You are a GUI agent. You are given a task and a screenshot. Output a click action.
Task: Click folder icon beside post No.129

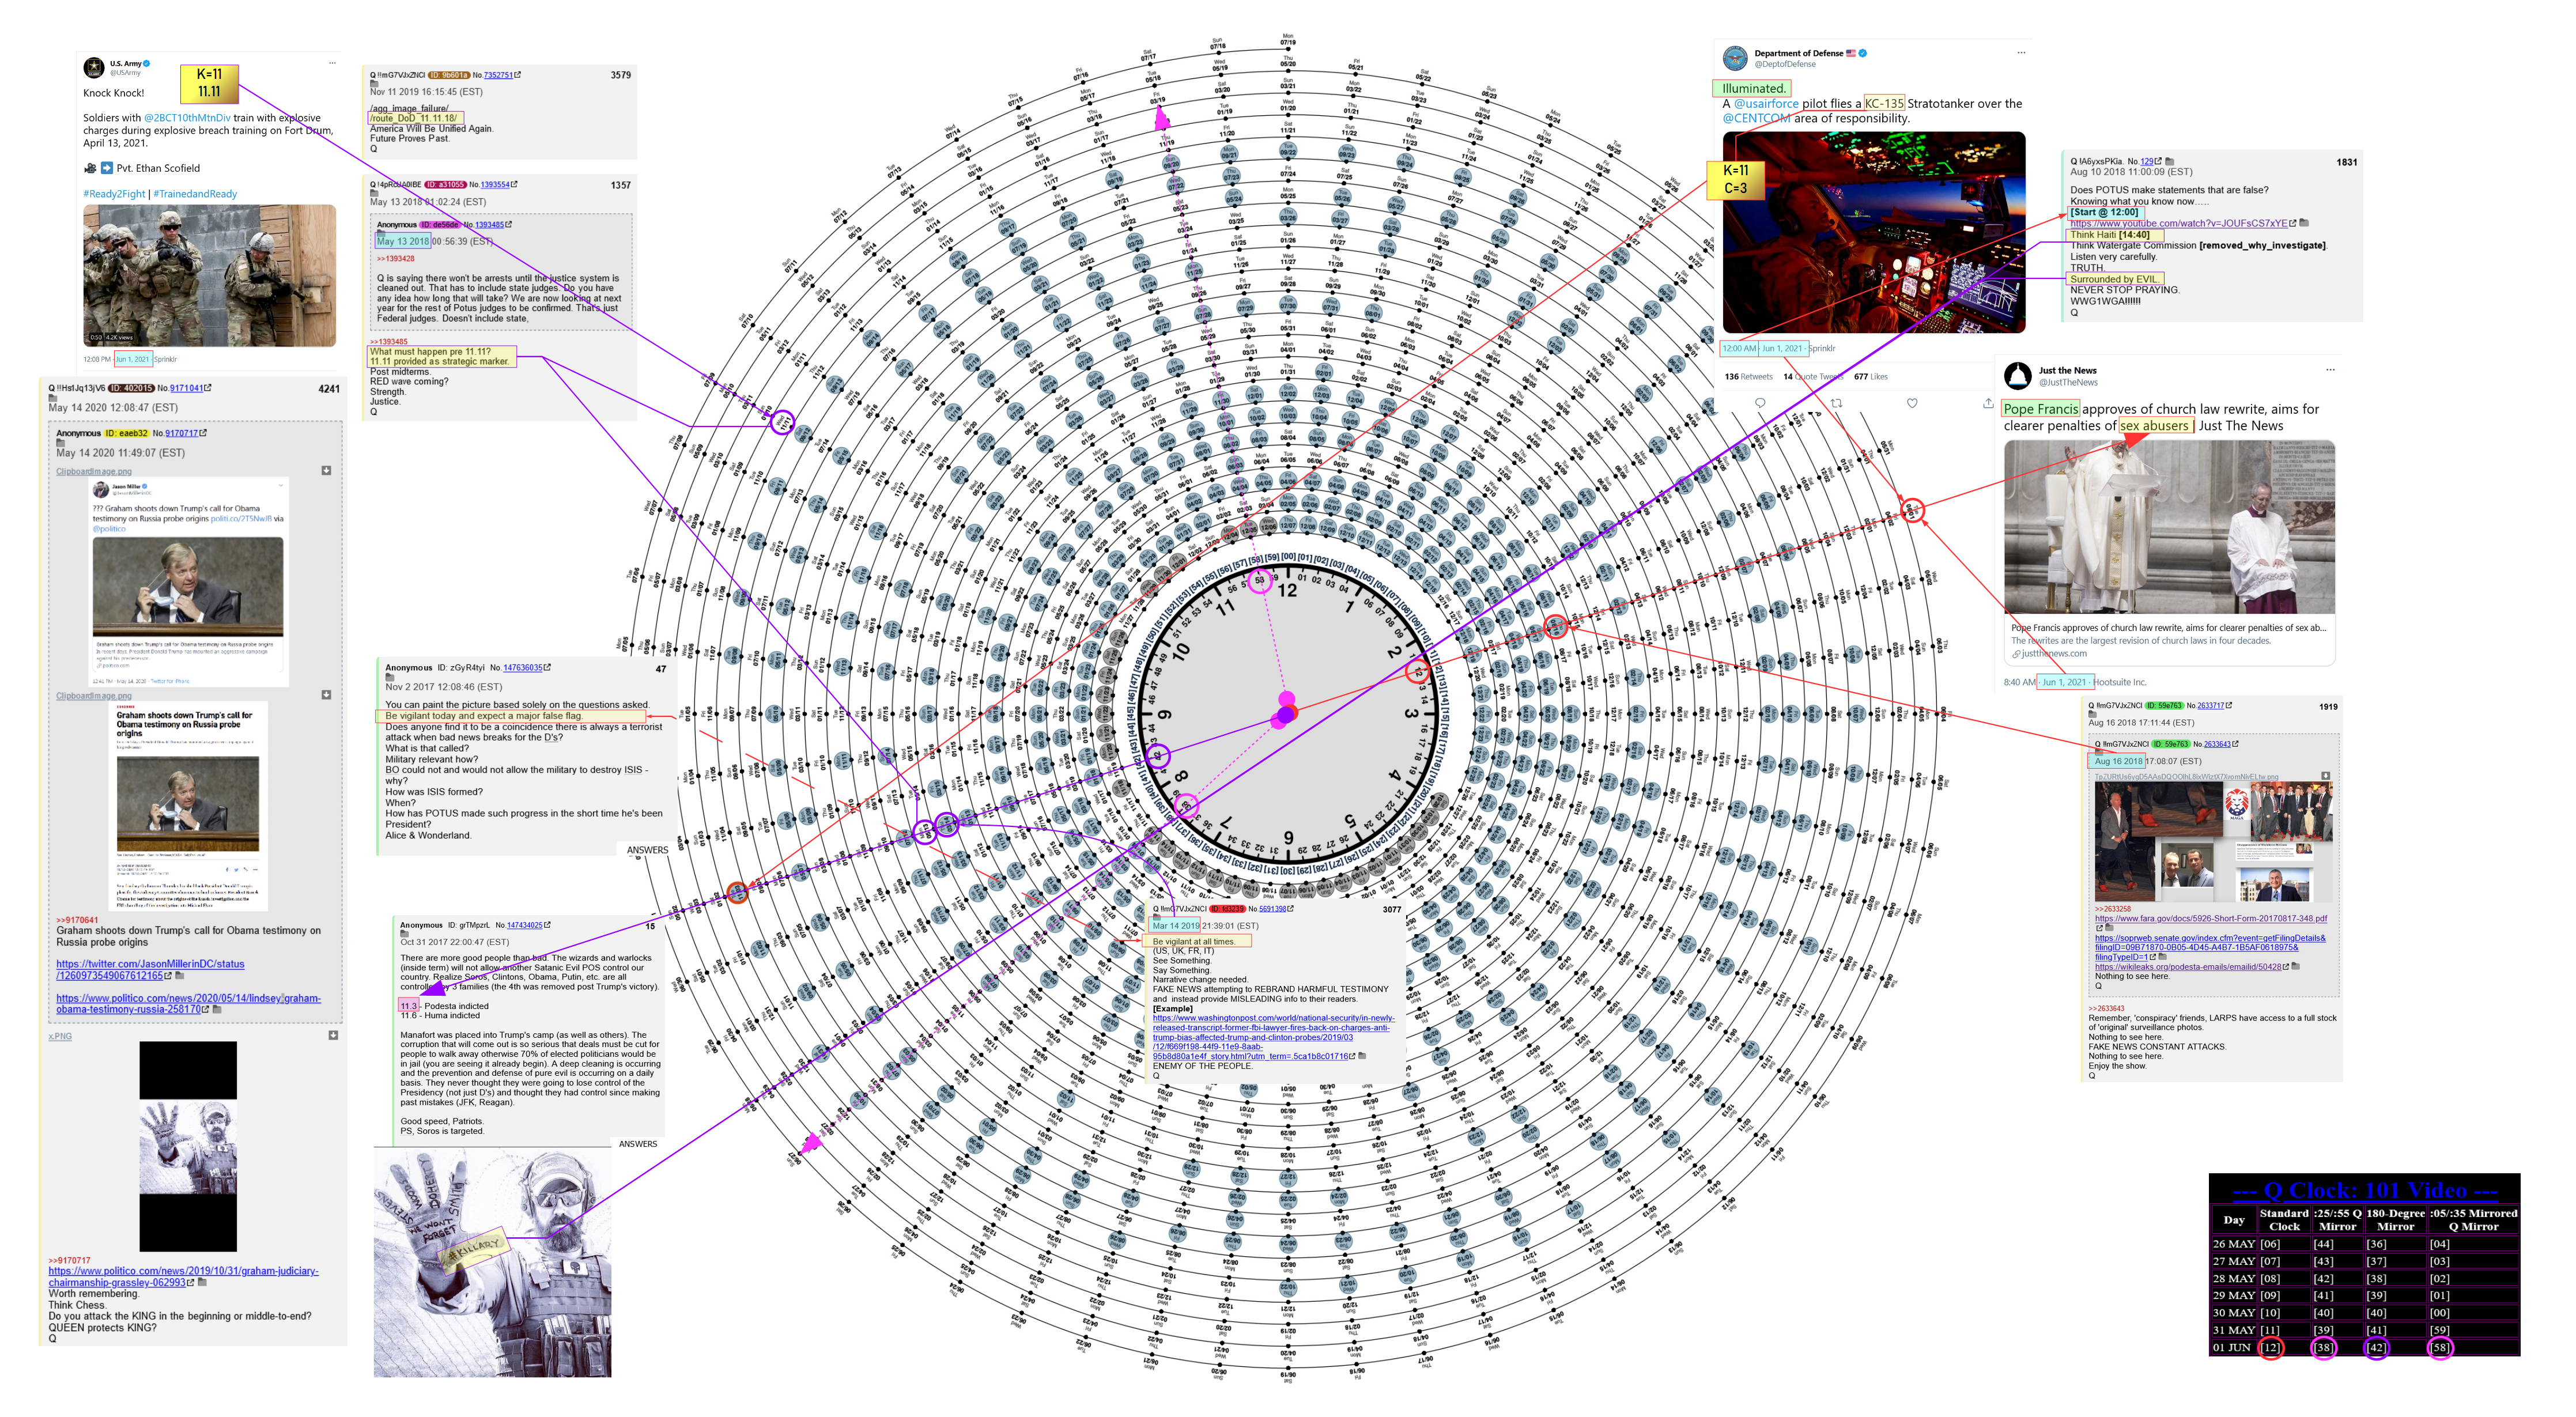click(x=2169, y=161)
